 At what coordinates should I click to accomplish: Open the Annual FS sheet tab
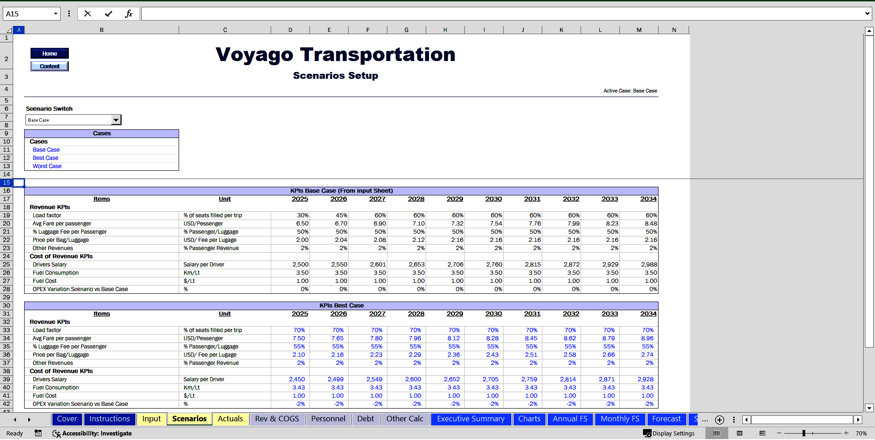[x=570, y=419]
